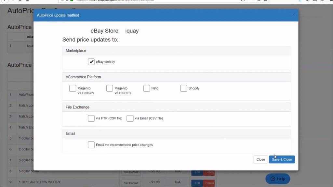Click the eCommerce Platform section header
333x187 pixels.
177,77
